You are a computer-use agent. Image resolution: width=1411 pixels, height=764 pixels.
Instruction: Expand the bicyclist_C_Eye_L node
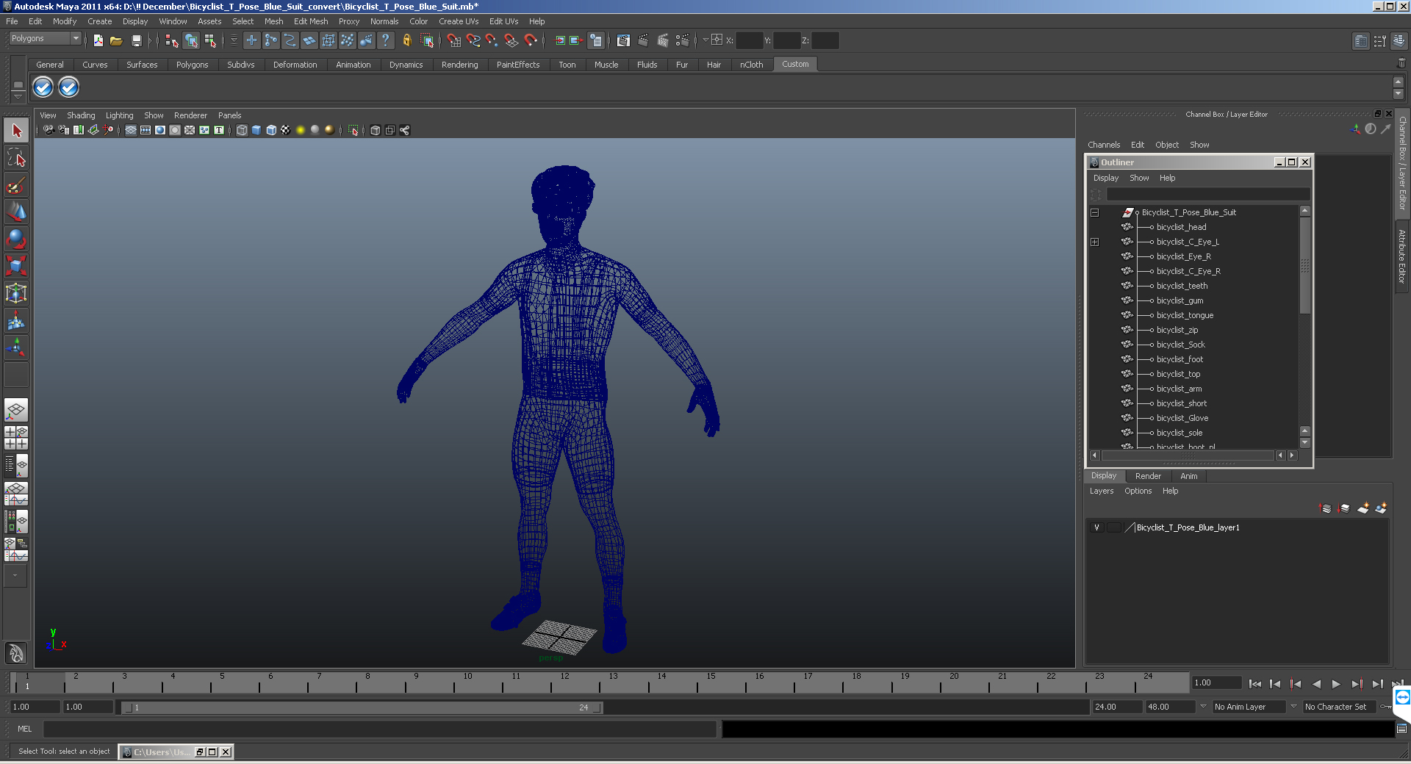tap(1094, 242)
